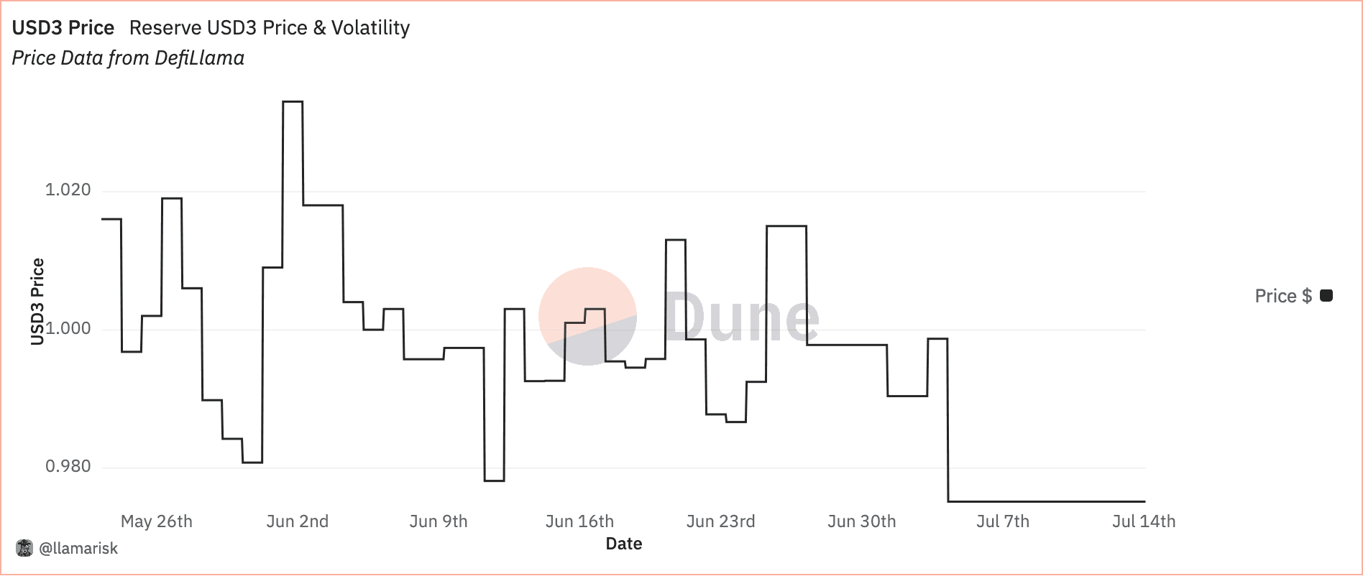Click the USD3 Price chart title

(x=63, y=28)
